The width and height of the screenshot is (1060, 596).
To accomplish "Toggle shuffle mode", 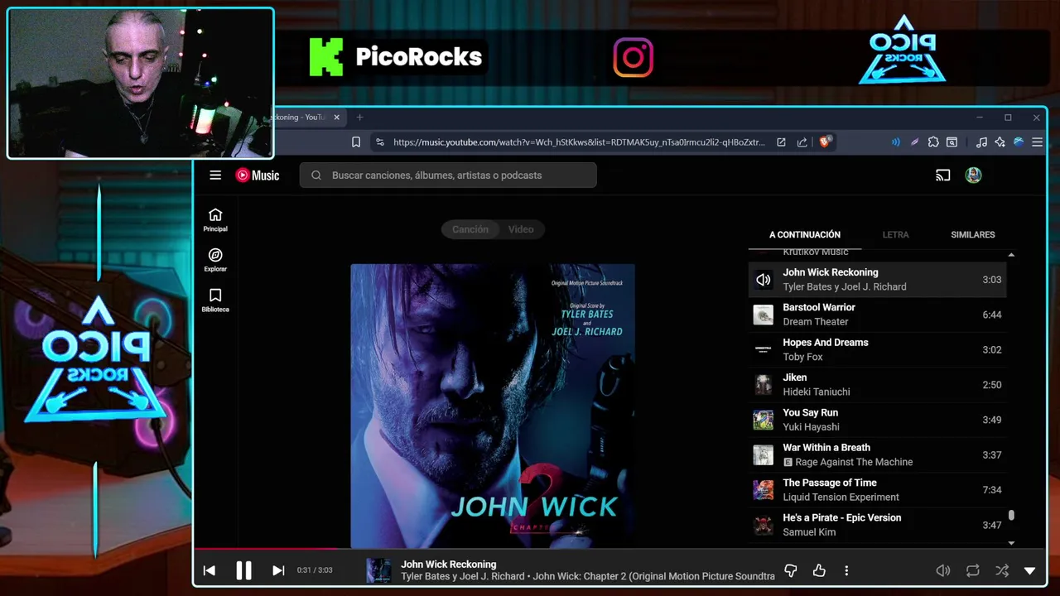I will (1002, 570).
